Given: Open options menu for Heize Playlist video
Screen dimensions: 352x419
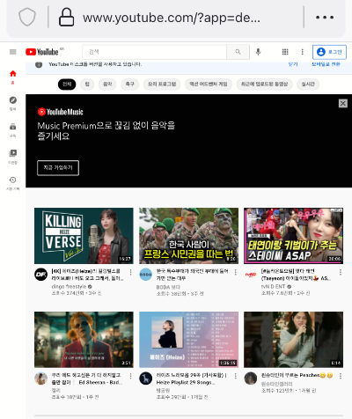Looking at the screenshot, I should (235, 376).
